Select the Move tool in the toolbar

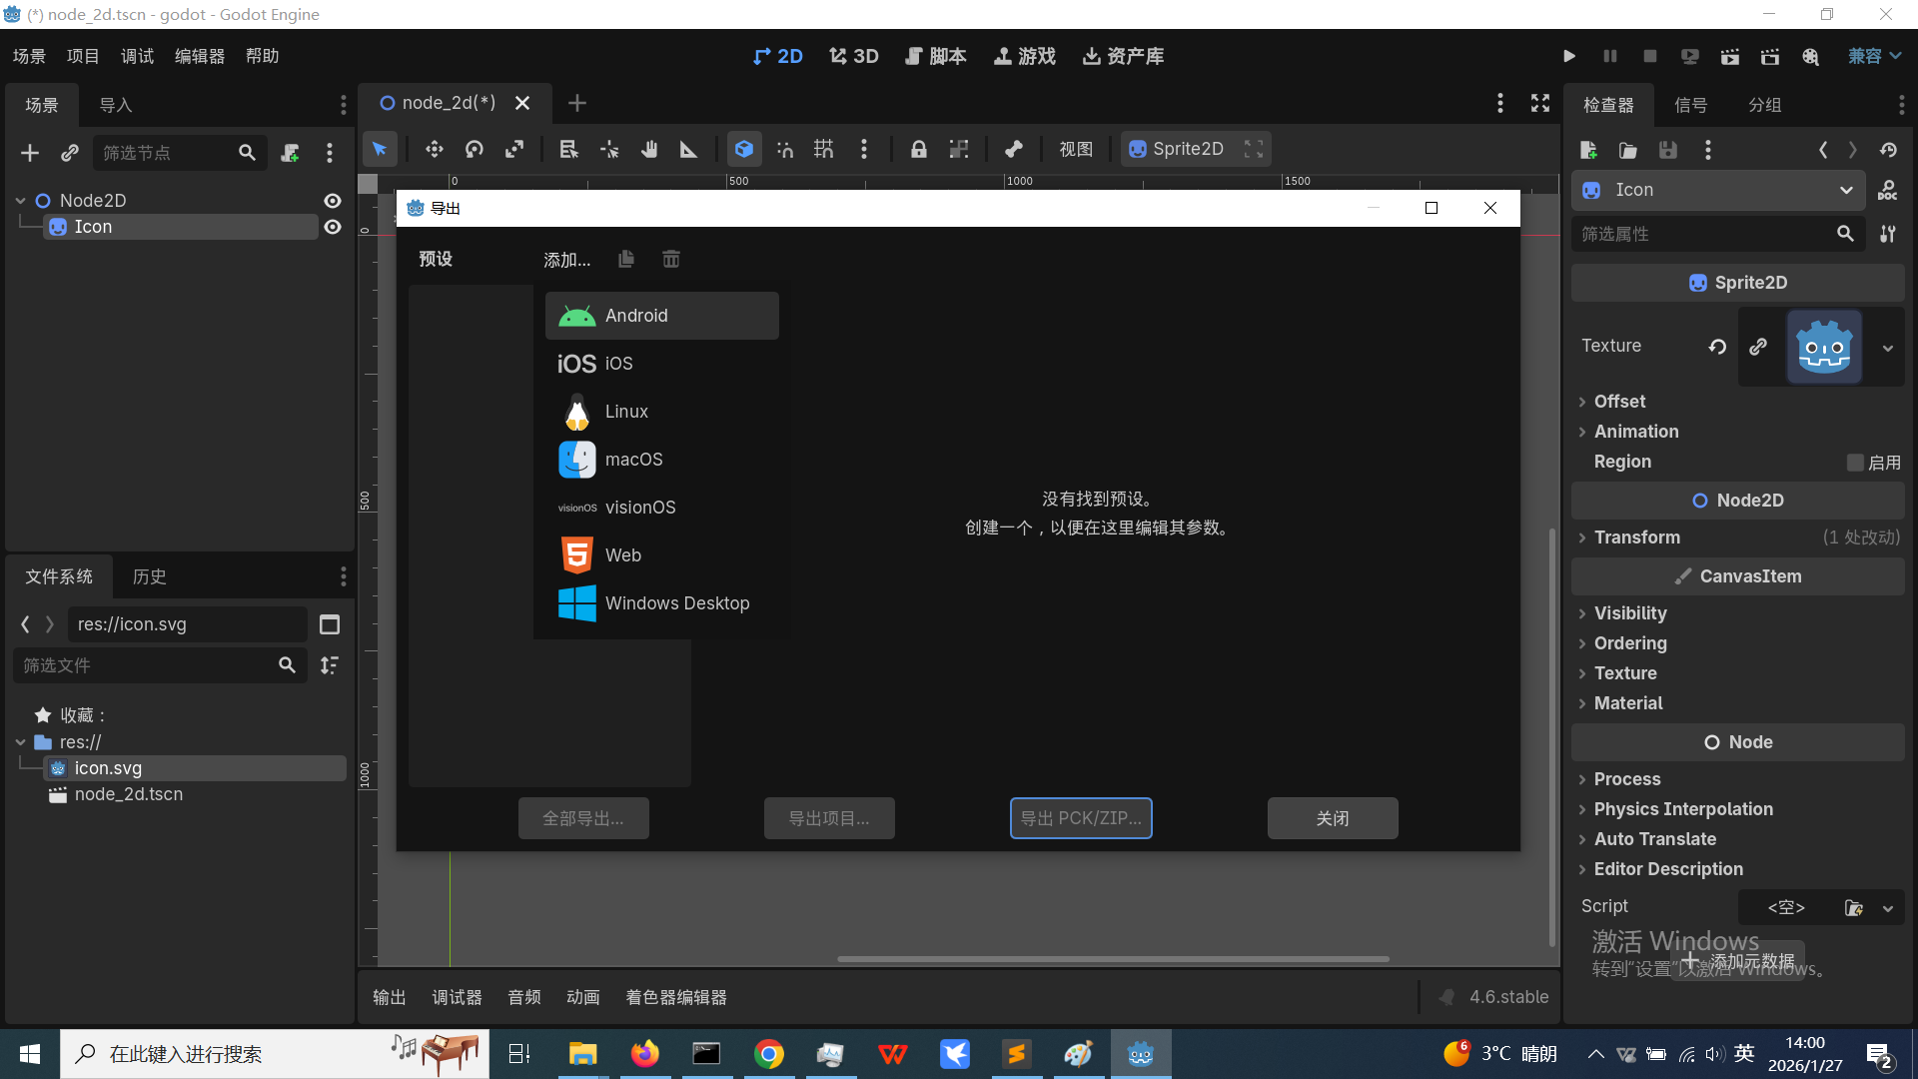(434, 150)
